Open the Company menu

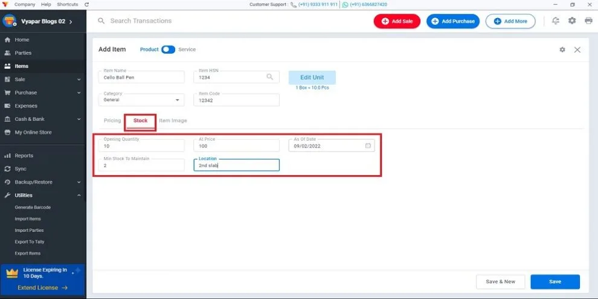[25, 5]
